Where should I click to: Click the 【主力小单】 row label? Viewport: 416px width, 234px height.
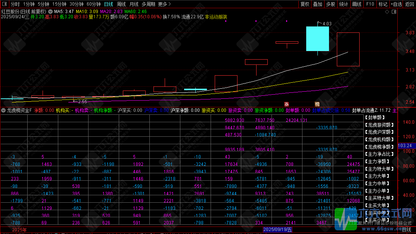377,190
